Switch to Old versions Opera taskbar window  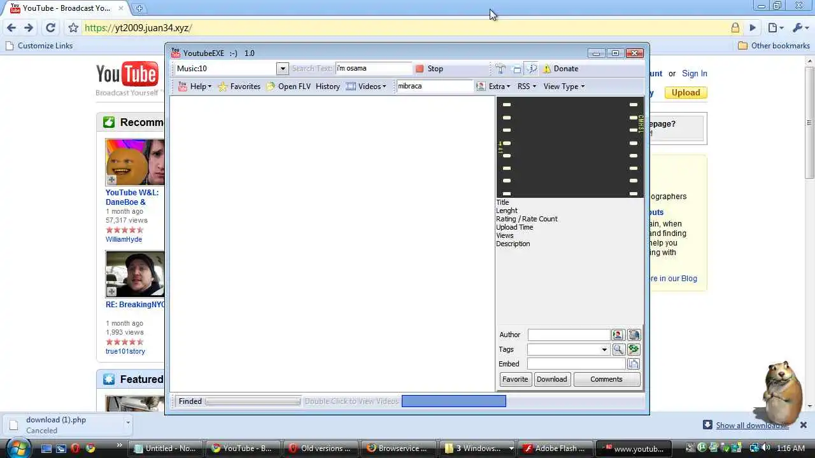click(x=320, y=448)
